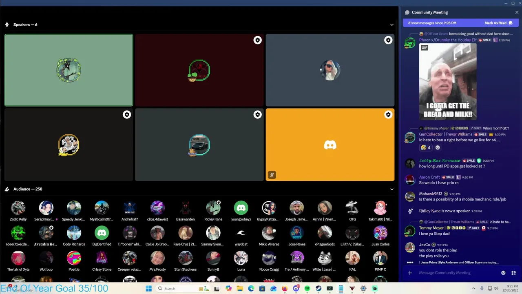Open the bread and milk GIF
522x294 pixels.
point(448,81)
